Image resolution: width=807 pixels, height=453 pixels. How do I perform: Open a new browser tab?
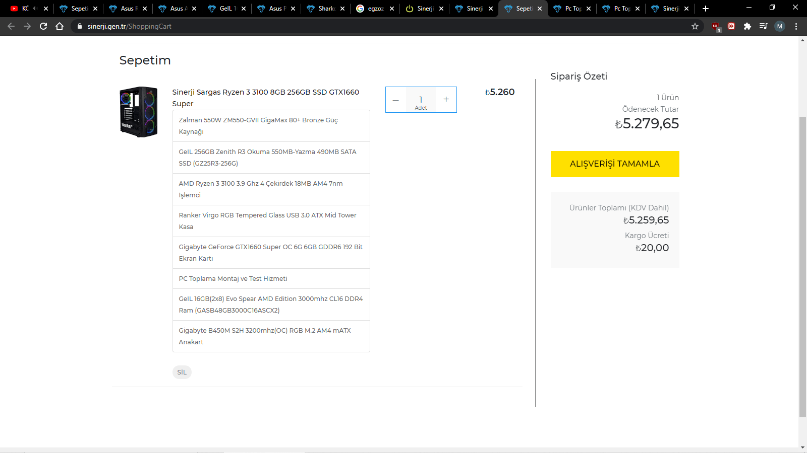click(x=706, y=9)
